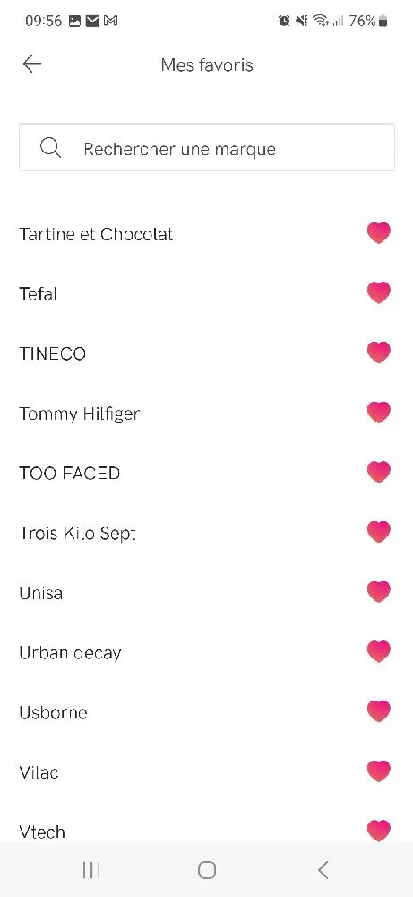
Task: Toggle the Vilac favorite heart
Action: 379,771
